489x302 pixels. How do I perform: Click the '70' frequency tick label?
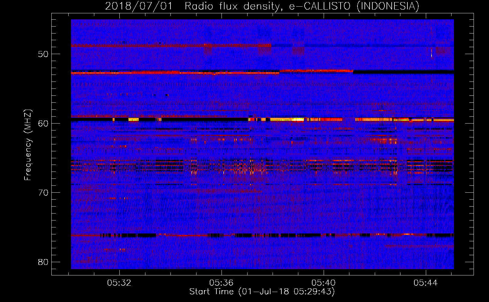tap(43, 192)
